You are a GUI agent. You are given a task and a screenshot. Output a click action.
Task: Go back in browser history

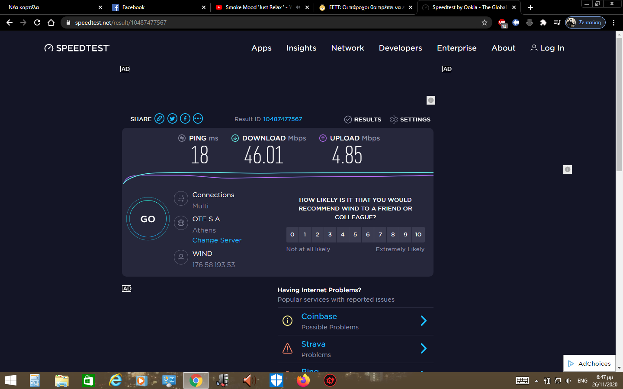pyautogui.click(x=10, y=22)
